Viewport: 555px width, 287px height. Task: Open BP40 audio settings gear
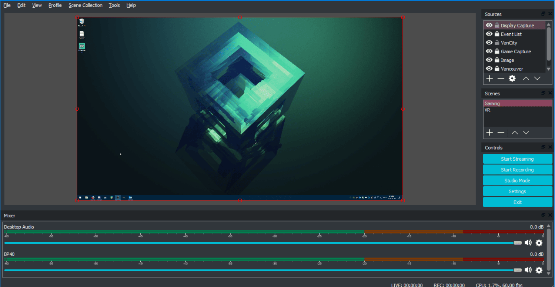[539, 270]
